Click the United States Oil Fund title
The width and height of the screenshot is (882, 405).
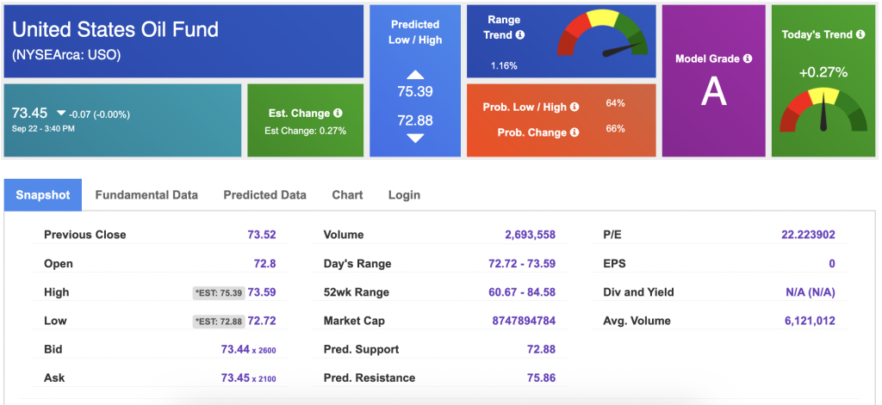coord(115,30)
